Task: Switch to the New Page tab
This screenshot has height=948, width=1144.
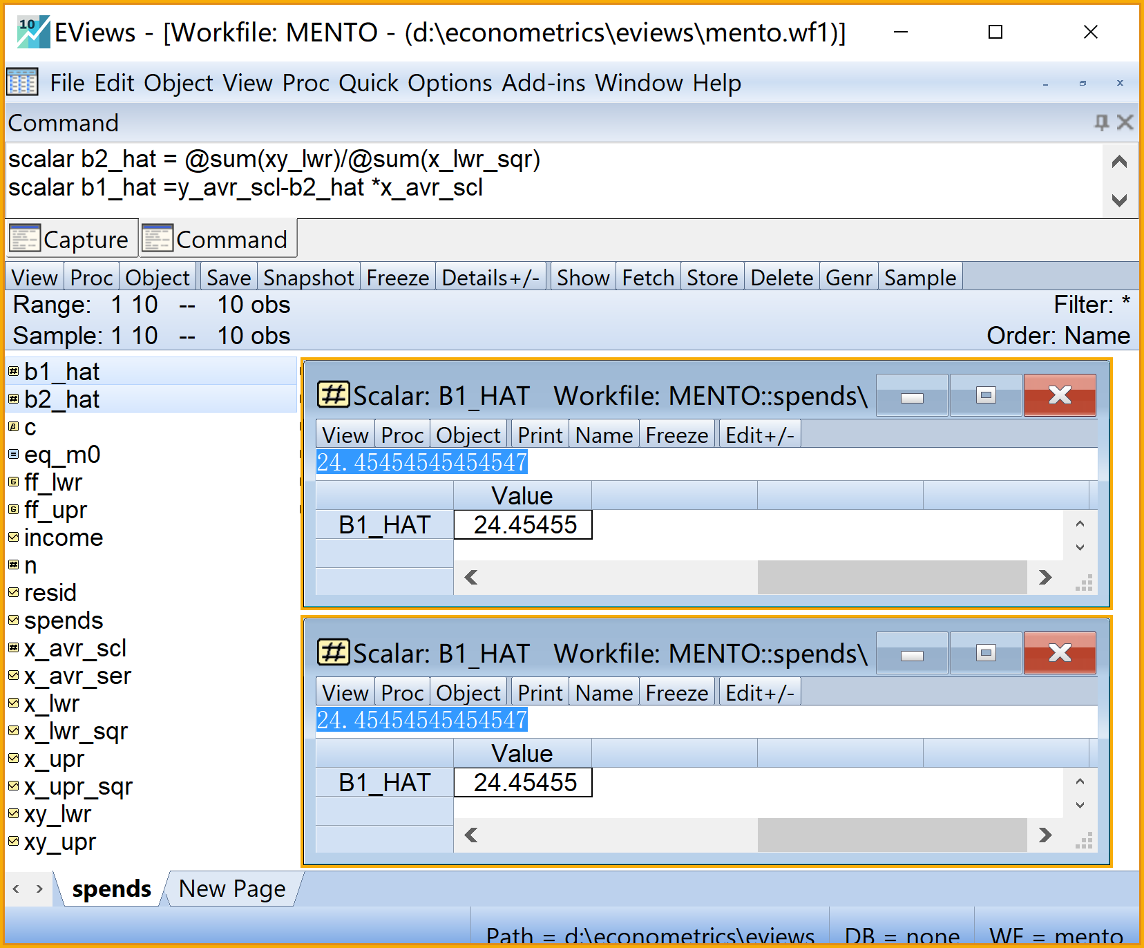Action: click(x=231, y=889)
